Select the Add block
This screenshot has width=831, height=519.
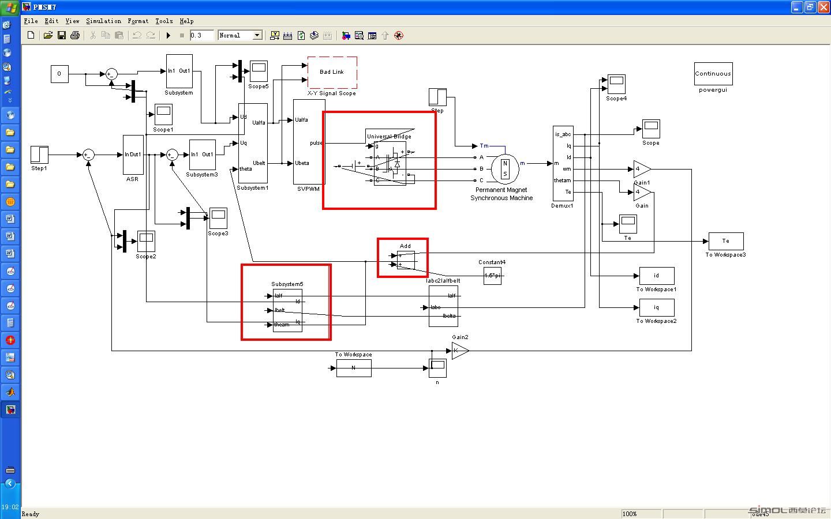click(x=406, y=260)
